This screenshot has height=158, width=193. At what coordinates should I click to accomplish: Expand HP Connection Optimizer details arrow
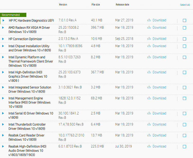tap(3, 39)
